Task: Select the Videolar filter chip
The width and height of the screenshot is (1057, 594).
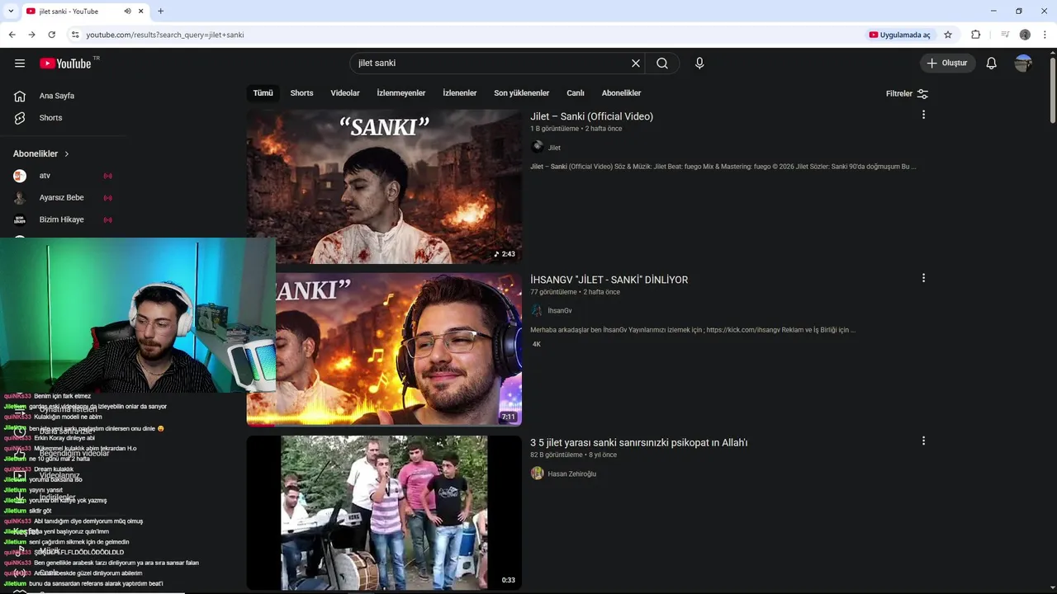Action: click(345, 93)
